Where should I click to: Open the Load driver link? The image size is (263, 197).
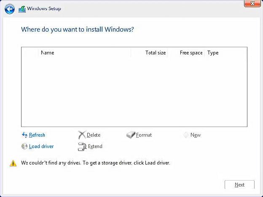point(41,146)
